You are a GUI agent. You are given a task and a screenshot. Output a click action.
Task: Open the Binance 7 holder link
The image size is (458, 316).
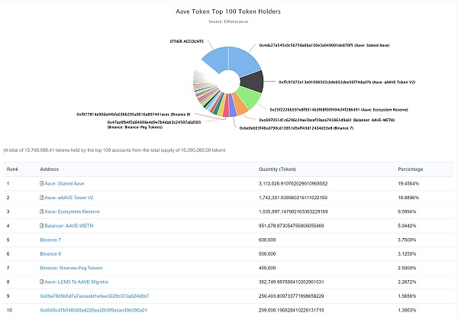(x=51, y=240)
